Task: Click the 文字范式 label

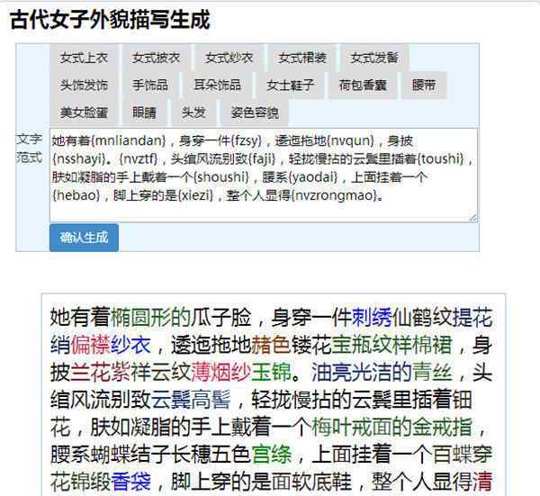Action: point(30,149)
